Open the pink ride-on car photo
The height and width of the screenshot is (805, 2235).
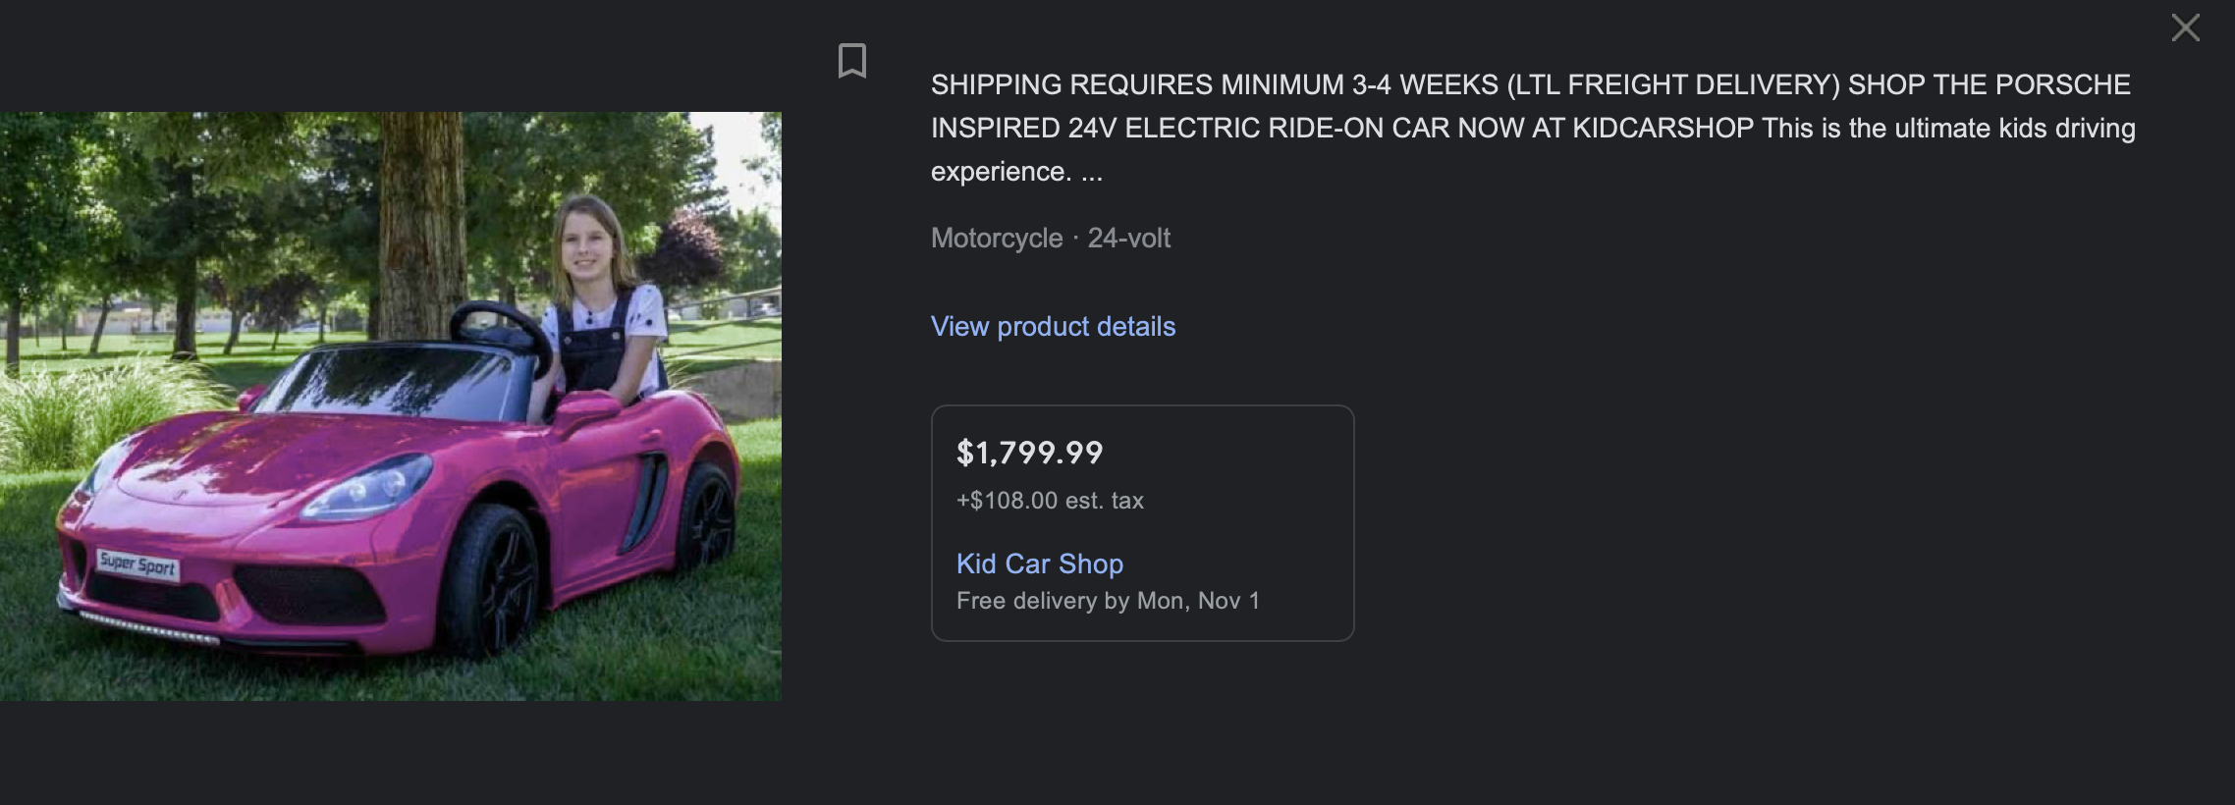click(391, 405)
